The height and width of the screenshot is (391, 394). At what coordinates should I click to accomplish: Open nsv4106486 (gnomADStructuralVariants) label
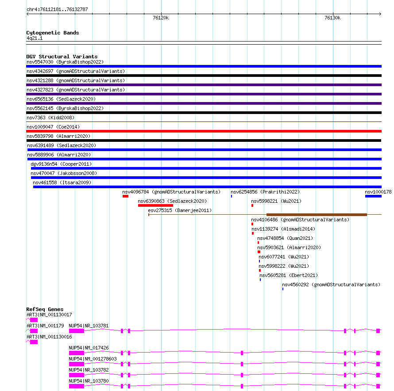coord(300,220)
